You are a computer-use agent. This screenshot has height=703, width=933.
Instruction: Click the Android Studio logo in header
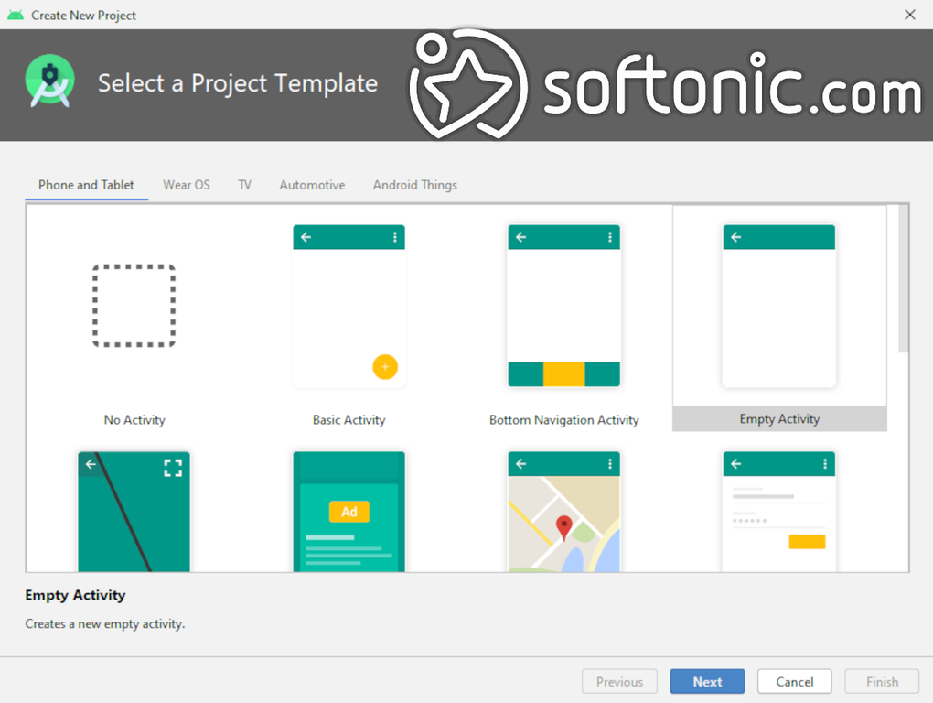(50, 81)
